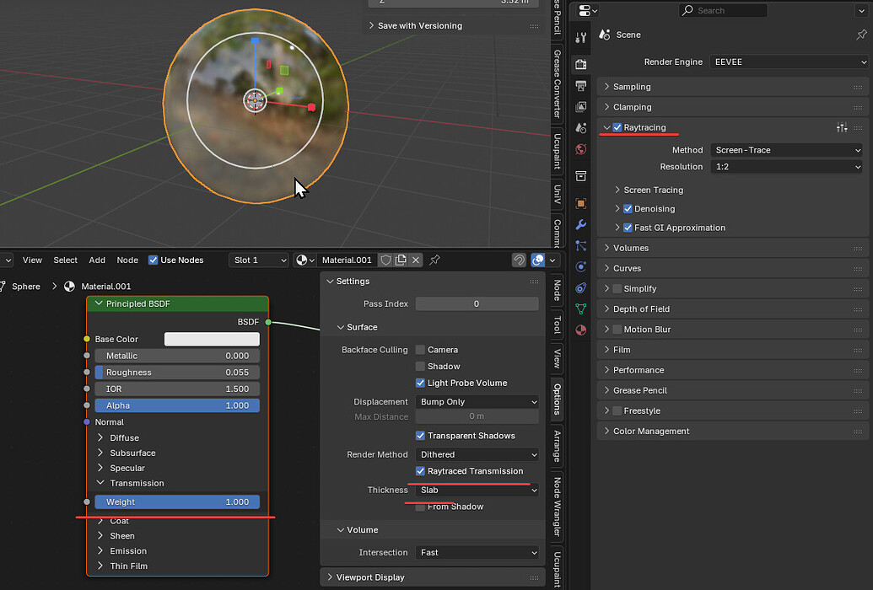Toggle node editor snapping magnet
Image resolution: width=873 pixels, height=590 pixels.
(519, 260)
